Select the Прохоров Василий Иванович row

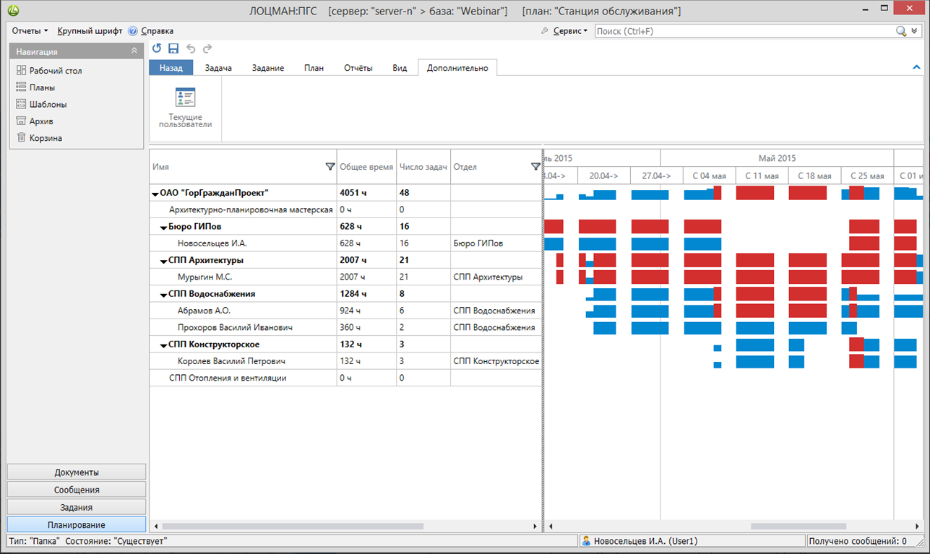pos(345,327)
